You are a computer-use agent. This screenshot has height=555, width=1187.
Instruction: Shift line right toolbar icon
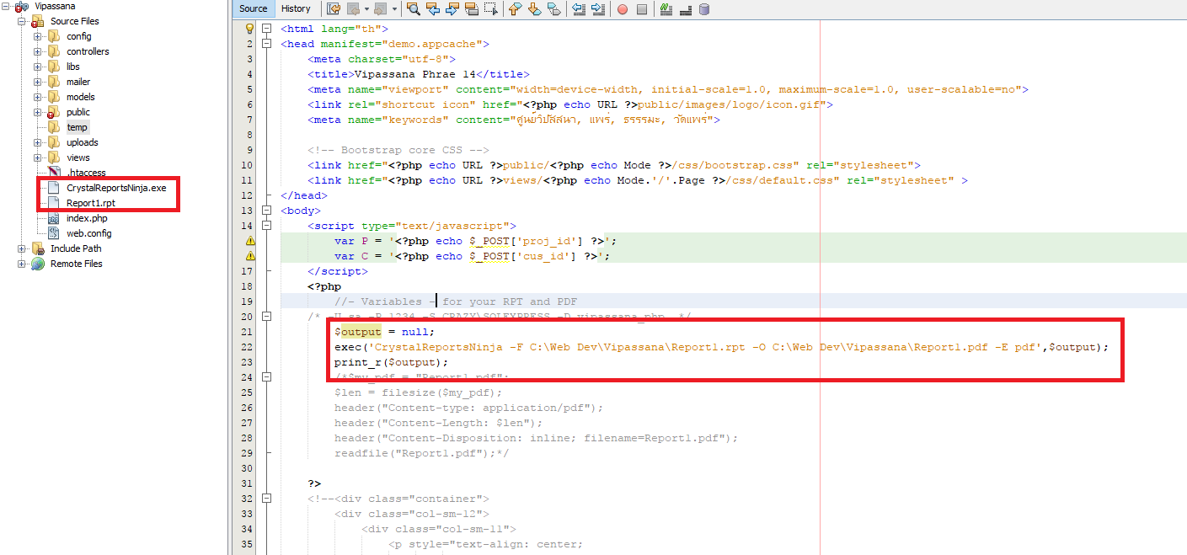click(x=598, y=8)
